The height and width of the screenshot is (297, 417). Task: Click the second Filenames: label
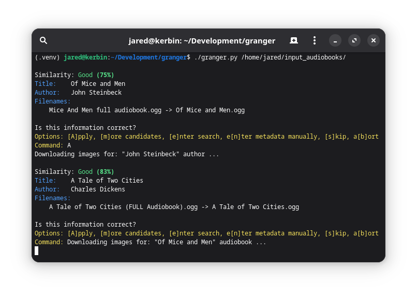[x=53, y=198]
